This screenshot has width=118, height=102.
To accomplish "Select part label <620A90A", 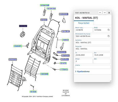I will click(62, 52).
